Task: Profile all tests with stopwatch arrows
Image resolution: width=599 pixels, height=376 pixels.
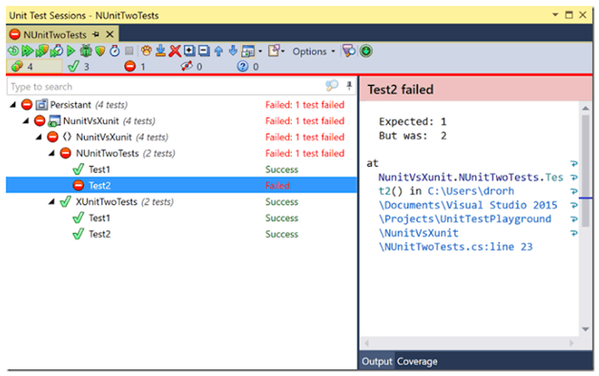Action: coord(56,51)
